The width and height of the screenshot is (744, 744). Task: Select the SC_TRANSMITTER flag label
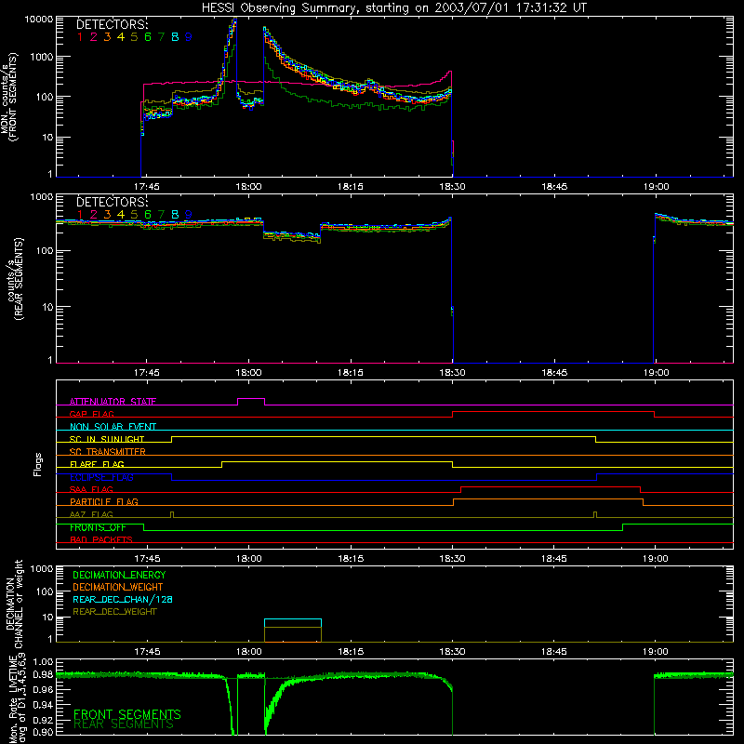pos(107,451)
